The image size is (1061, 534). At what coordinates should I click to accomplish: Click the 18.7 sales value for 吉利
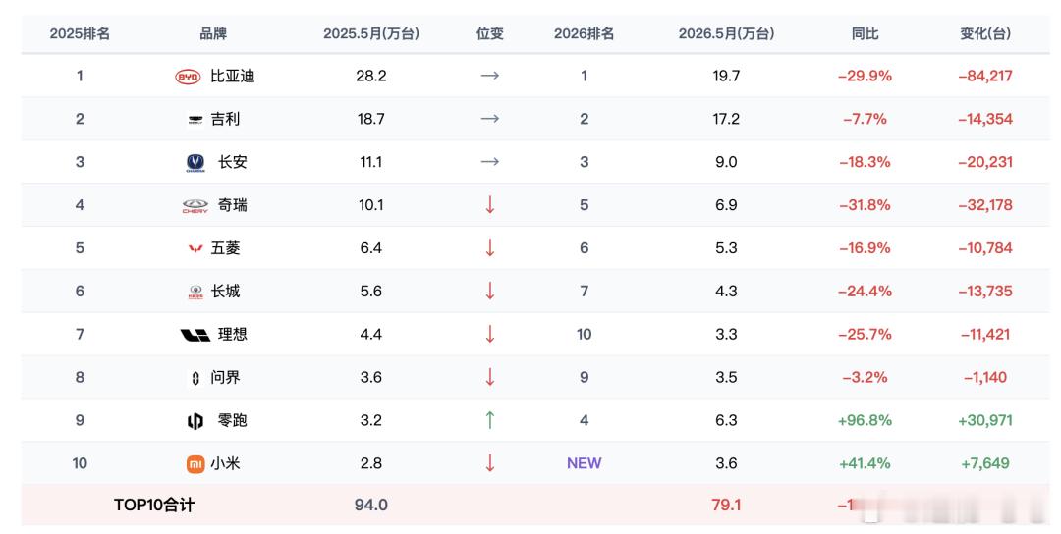click(x=370, y=119)
